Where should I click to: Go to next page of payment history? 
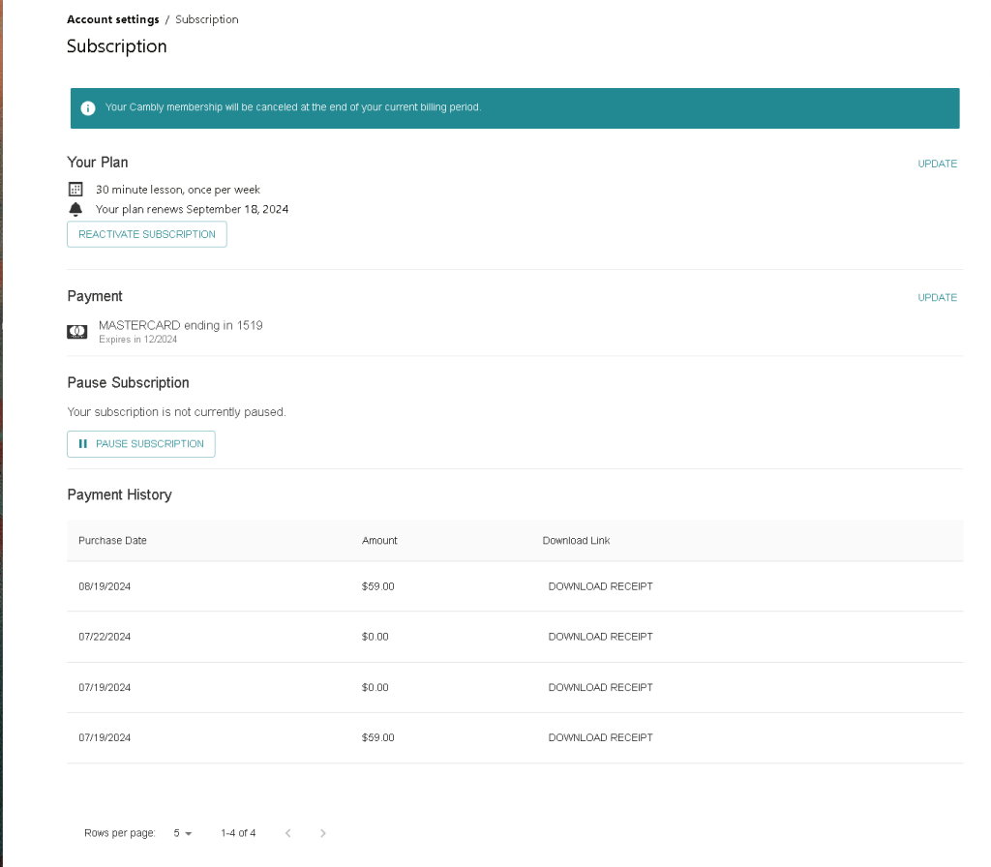coord(323,833)
